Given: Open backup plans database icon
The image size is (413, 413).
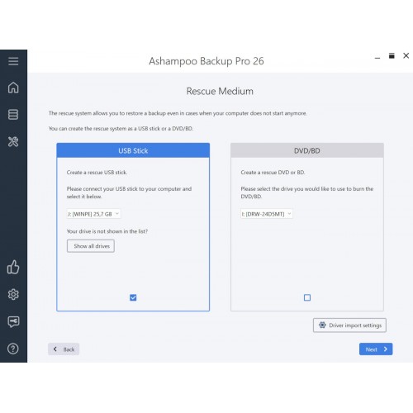Looking at the screenshot, I should 13,115.
